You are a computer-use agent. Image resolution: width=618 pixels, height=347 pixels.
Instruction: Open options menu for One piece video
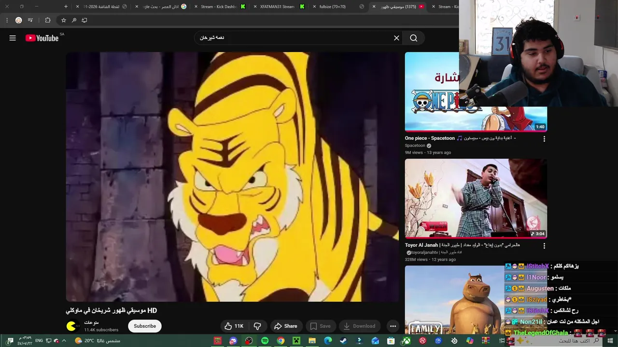pos(544,139)
